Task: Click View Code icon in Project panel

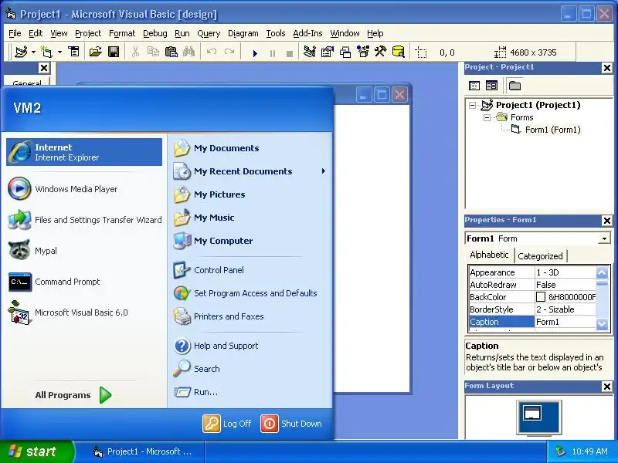Action: click(x=474, y=86)
